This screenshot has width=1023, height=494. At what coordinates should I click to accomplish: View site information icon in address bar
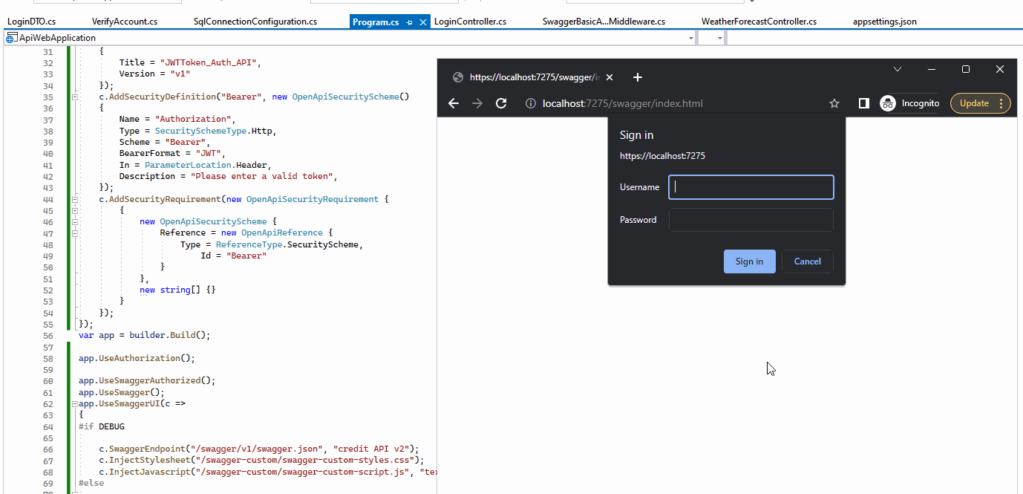tap(531, 103)
